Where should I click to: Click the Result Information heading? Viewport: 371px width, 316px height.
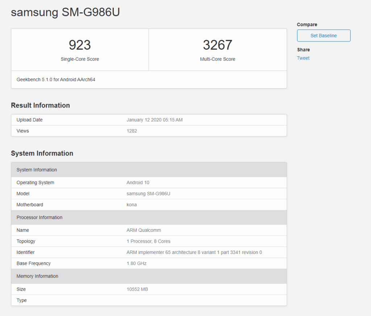pos(40,105)
